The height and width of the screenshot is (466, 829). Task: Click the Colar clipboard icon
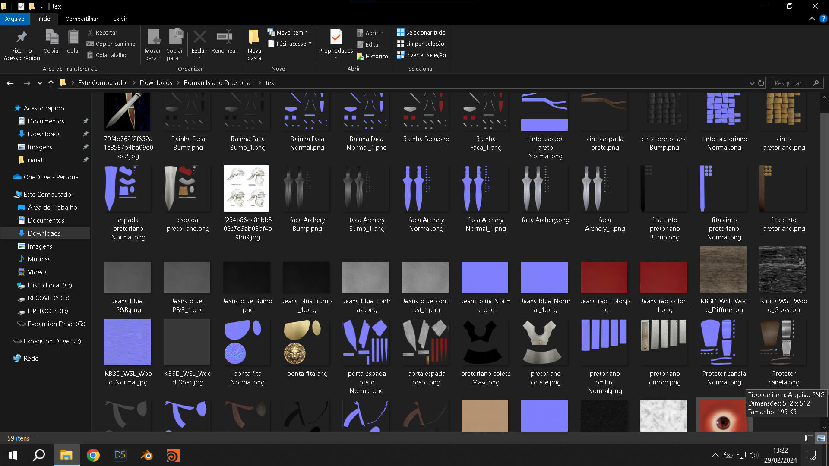click(x=73, y=38)
